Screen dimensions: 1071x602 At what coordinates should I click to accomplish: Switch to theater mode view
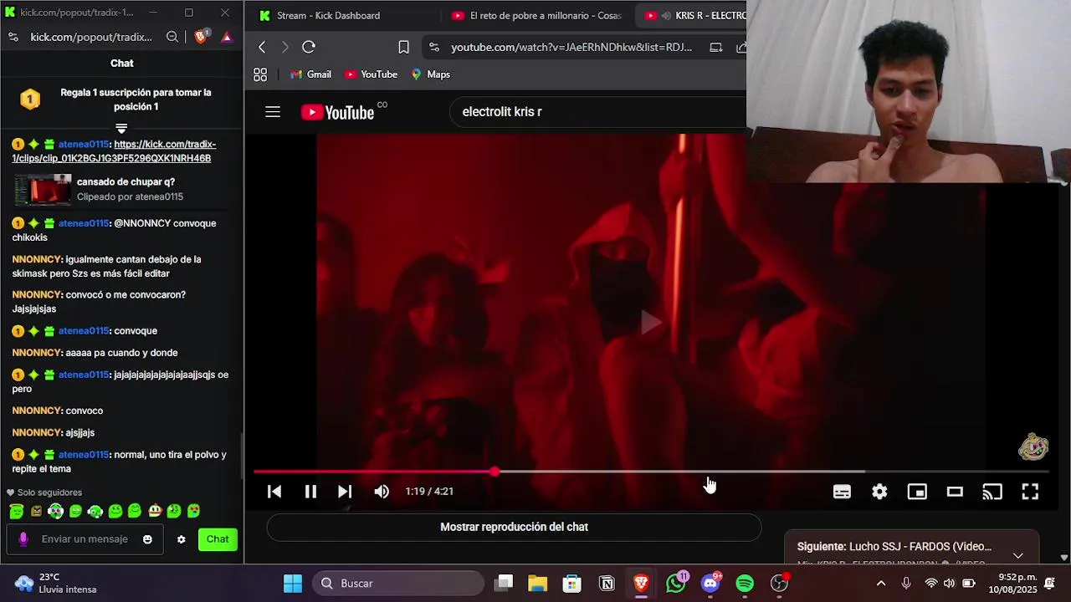955,492
